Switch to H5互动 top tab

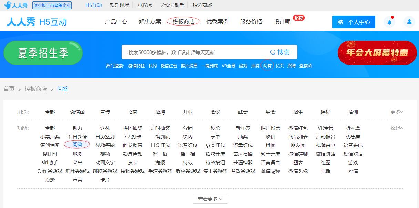(94, 5)
